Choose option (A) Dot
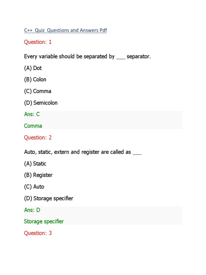 pyautogui.click(x=33, y=68)
